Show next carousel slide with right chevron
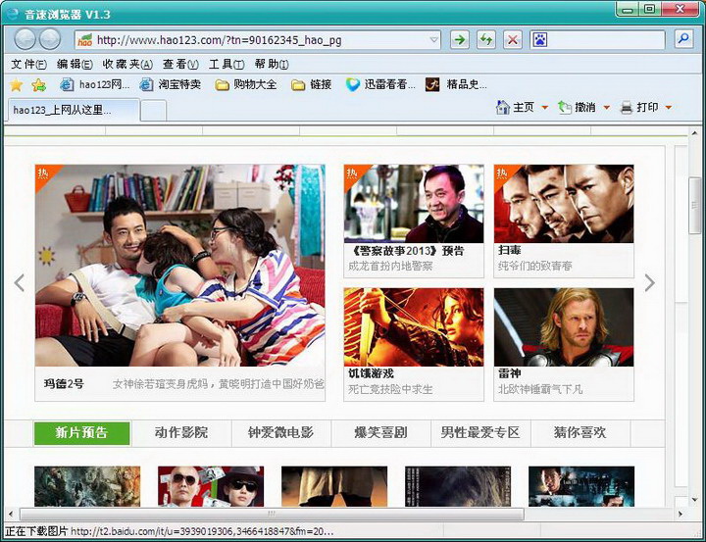The height and width of the screenshot is (542, 706). [649, 282]
